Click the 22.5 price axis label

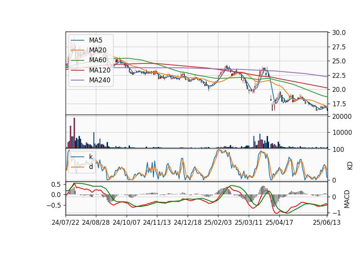pos(339,76)
